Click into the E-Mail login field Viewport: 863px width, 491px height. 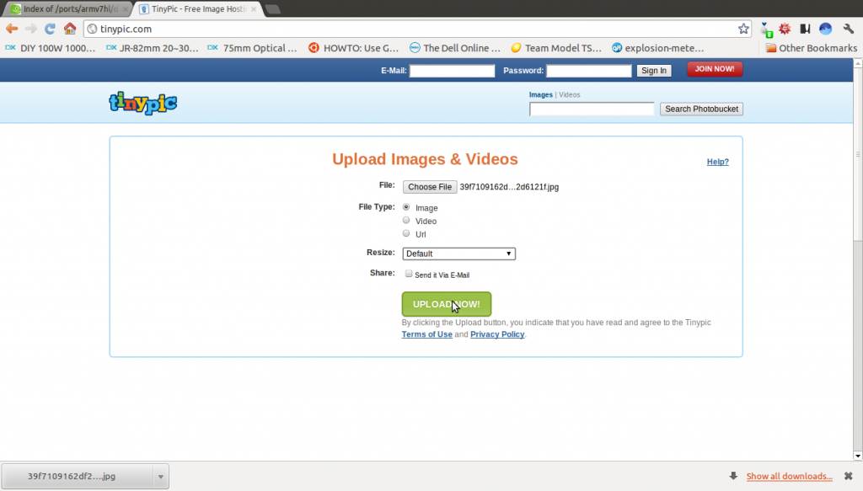pos(452,71)
